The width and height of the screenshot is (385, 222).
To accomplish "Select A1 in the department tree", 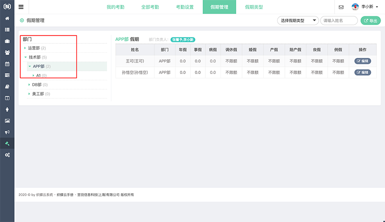I will point(38,75).
